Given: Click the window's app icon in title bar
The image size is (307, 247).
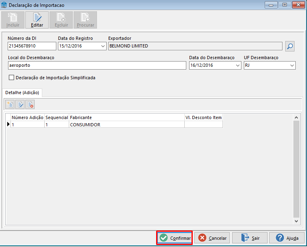Looking at the screenshot, I should (4, 5).
